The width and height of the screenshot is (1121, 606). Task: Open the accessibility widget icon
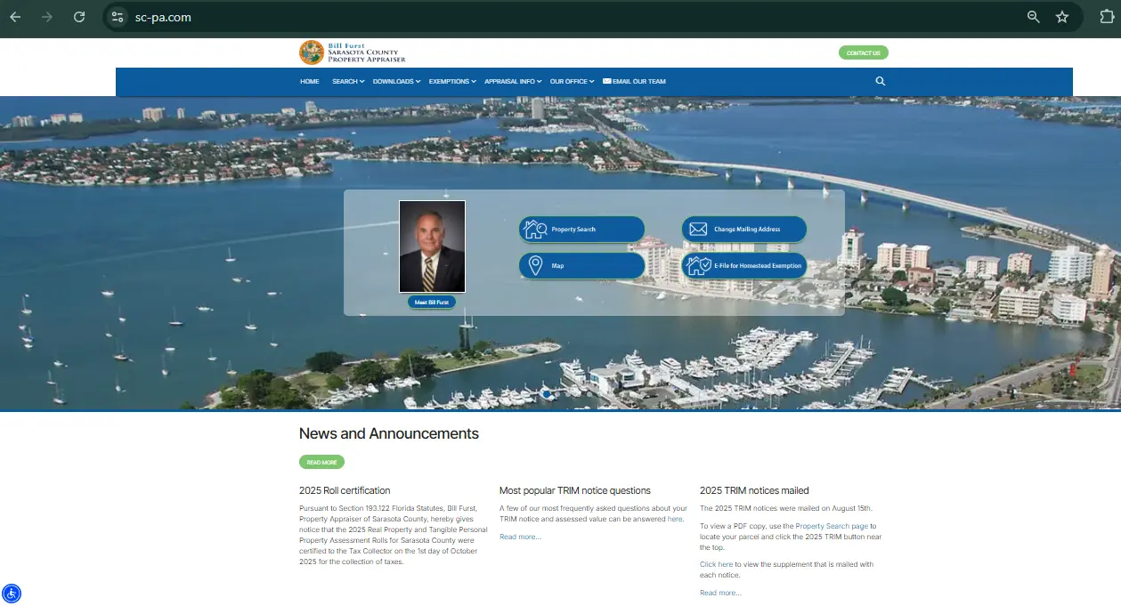click(x=12, y=594)
